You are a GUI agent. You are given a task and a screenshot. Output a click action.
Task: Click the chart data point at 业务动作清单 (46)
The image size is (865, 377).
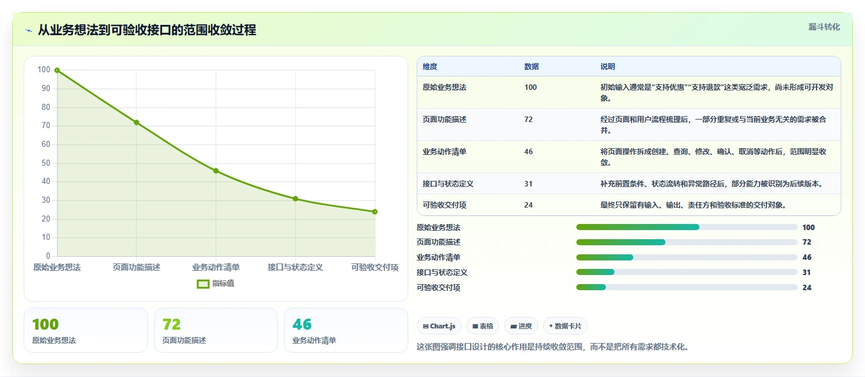tap(216, 171)
